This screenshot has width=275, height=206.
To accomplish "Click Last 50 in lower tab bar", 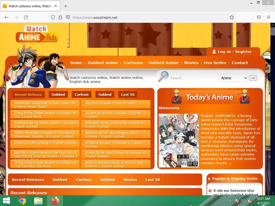I will coord(153,179).
